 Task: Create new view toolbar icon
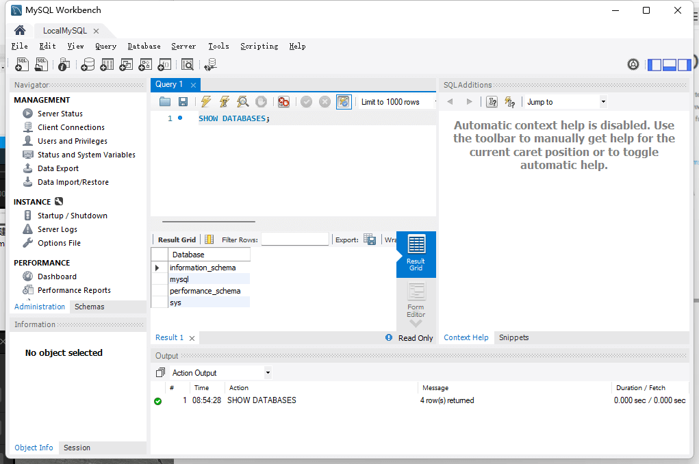(x=126, y=64)
